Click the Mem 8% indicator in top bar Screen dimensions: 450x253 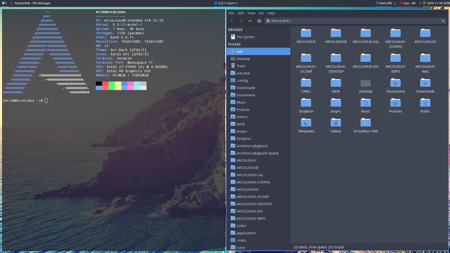click(x=384, y=3)
